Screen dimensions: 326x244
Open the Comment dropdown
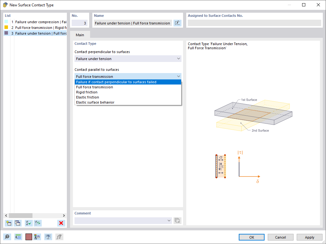coord(169,220)
